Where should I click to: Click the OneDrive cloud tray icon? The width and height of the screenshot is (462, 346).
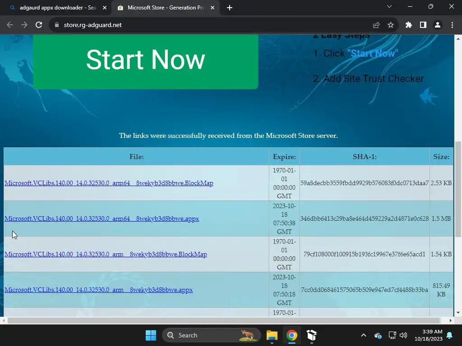point(378,335)
